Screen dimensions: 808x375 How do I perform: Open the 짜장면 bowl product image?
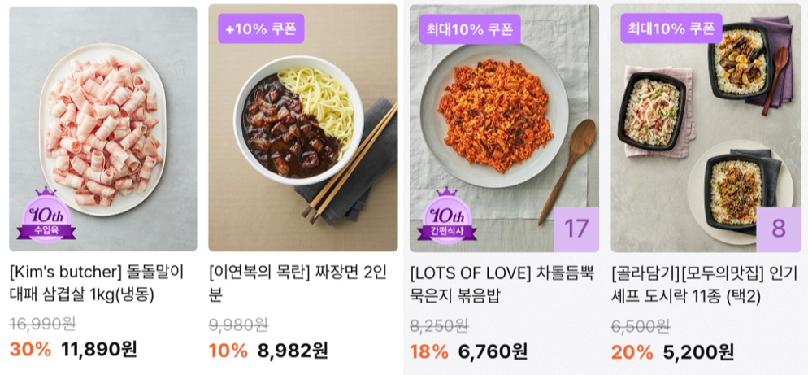(x=302, y=130)
